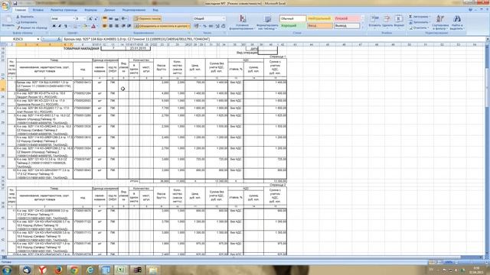
Task: Switch to the Данные tab
Action: pos(109,10)
